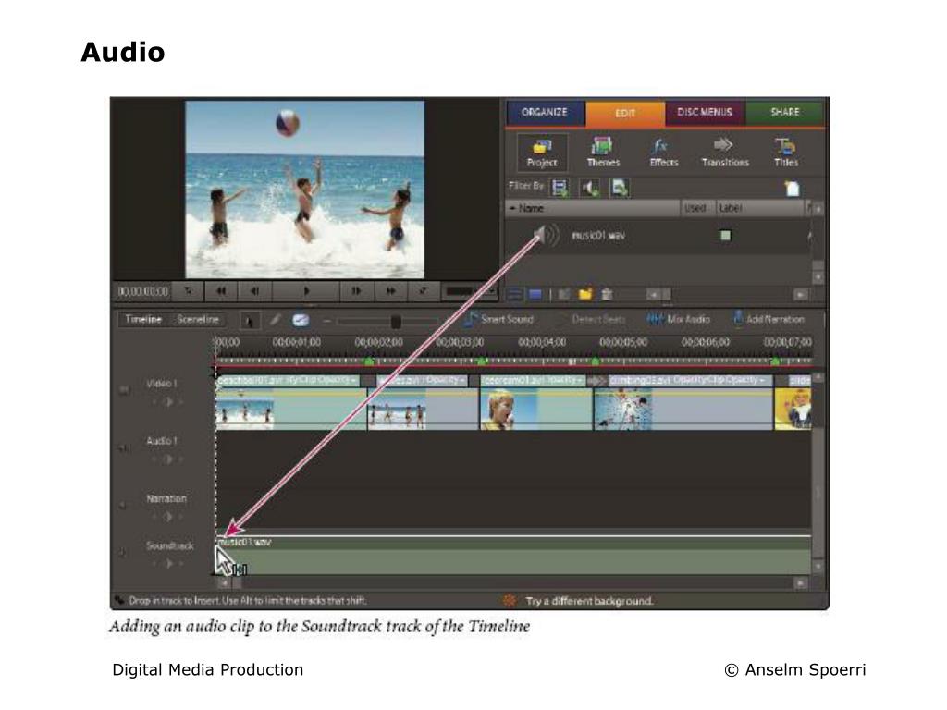Image resolution: width=947 pixels, height=710 pixels.
Task: Open the second clip's Opacity dropdown
Action: (x=448, y=380)
